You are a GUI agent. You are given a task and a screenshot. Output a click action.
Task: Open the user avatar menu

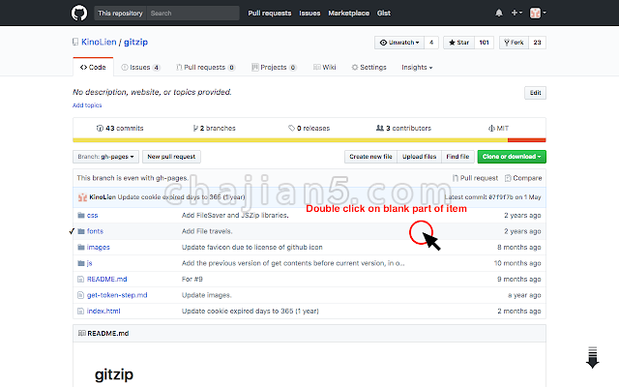point(538,13)
